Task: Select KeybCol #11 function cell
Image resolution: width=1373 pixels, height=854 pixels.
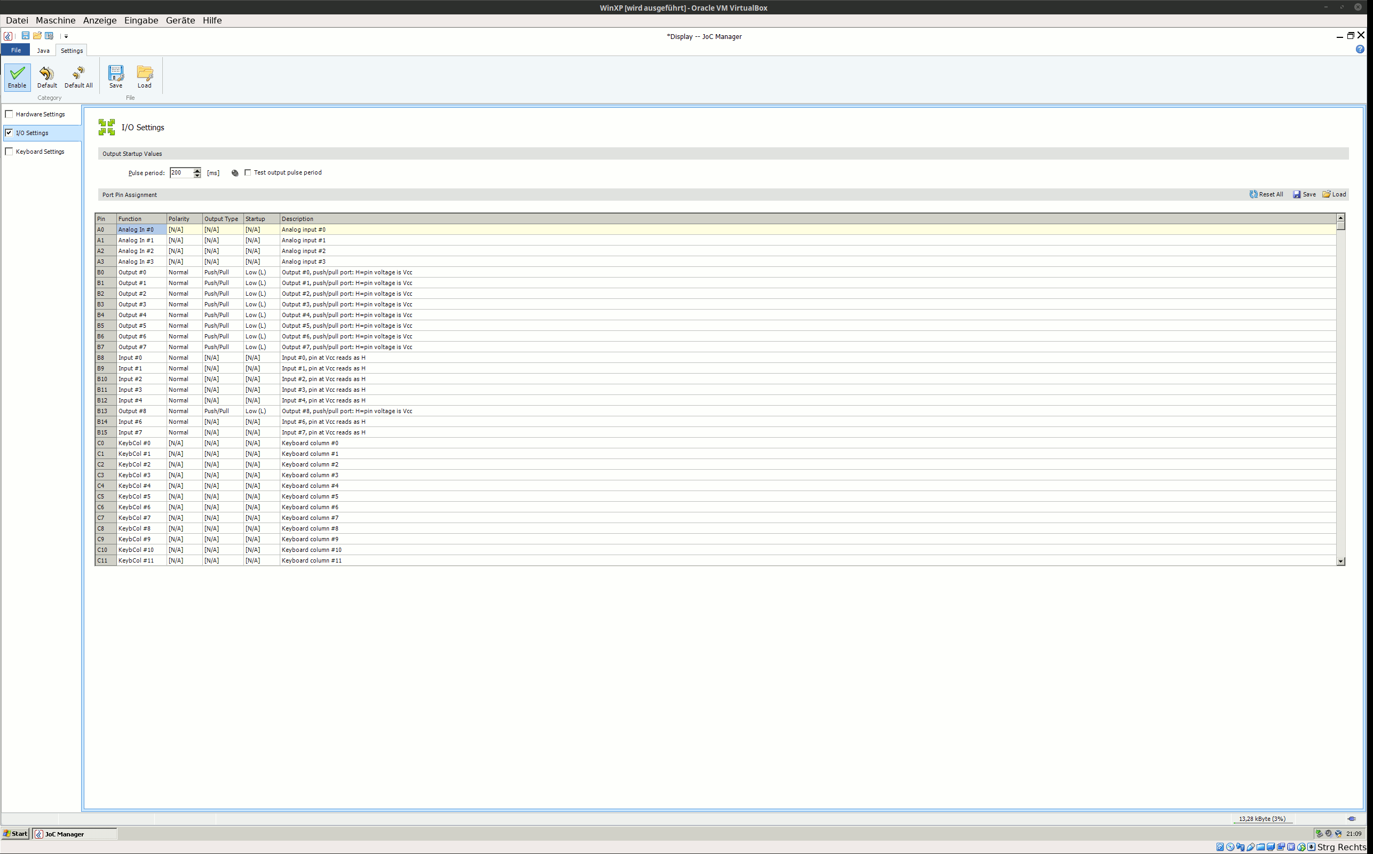Action: [141, 561]
